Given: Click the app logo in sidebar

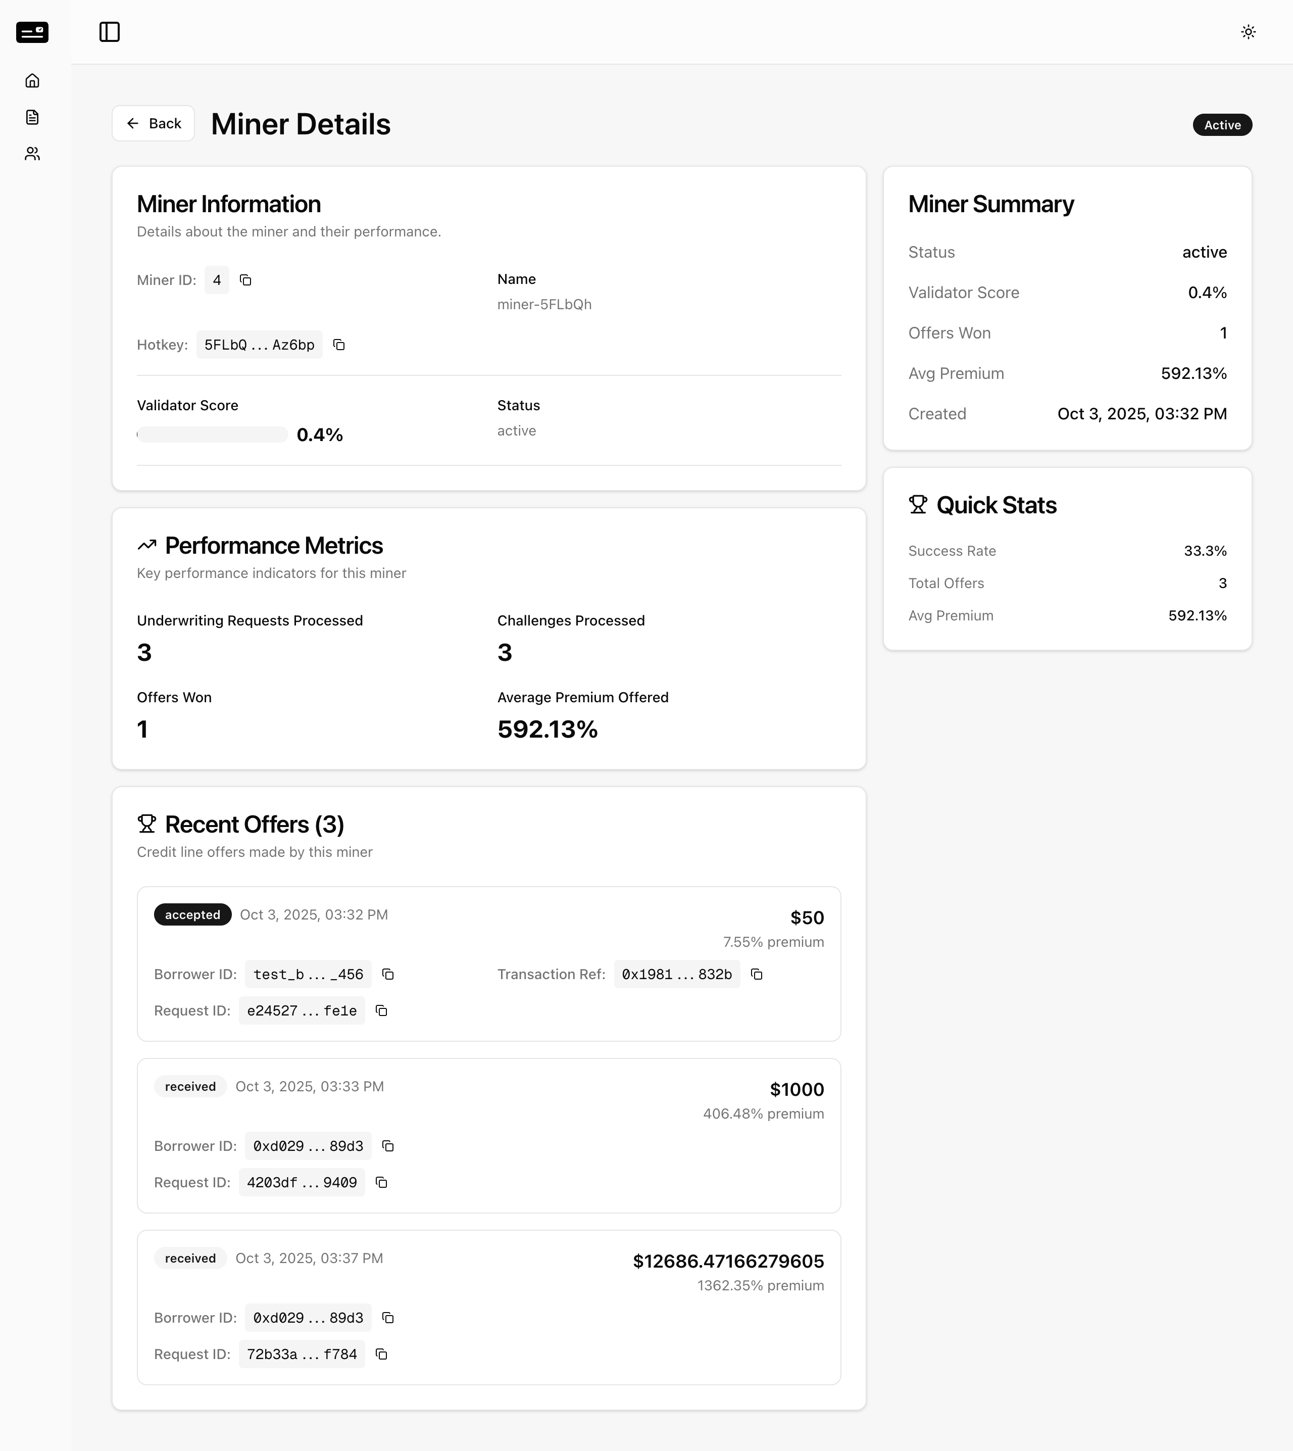Looking at the screenshot, I should (x=32, y=32).
